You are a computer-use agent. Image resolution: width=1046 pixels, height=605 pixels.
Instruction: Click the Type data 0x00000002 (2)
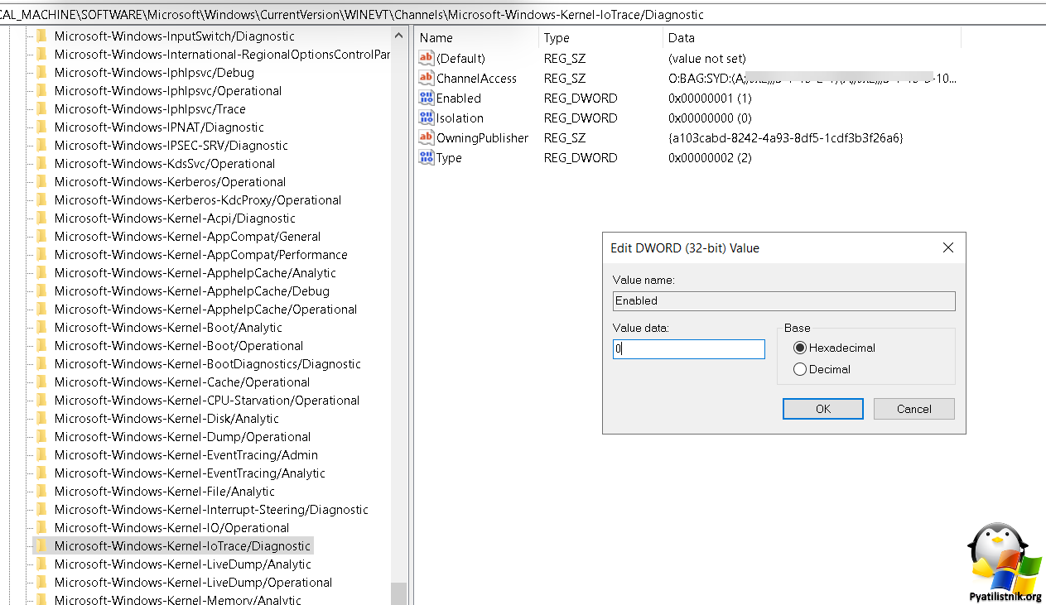pos(710,158)
